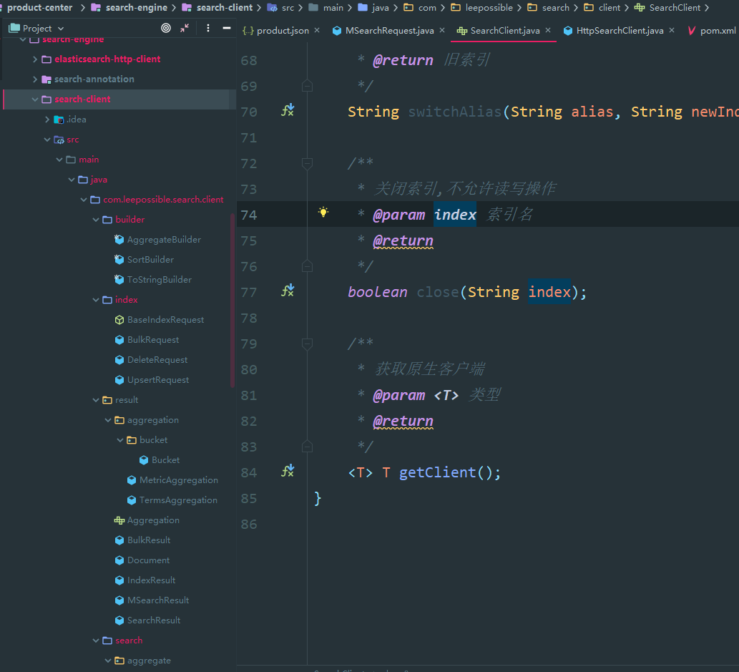Image resolution: width=739 pixels, height=672 pixels.
Task: Close the SearchClient.java tab
Action: [548, 31]
